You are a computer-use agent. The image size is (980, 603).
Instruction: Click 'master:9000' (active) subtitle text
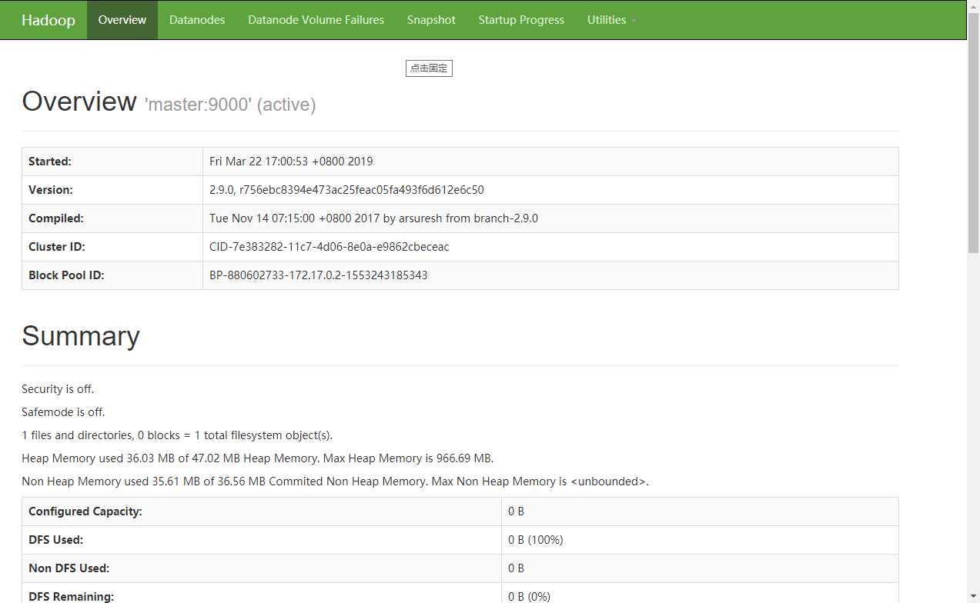230,105
